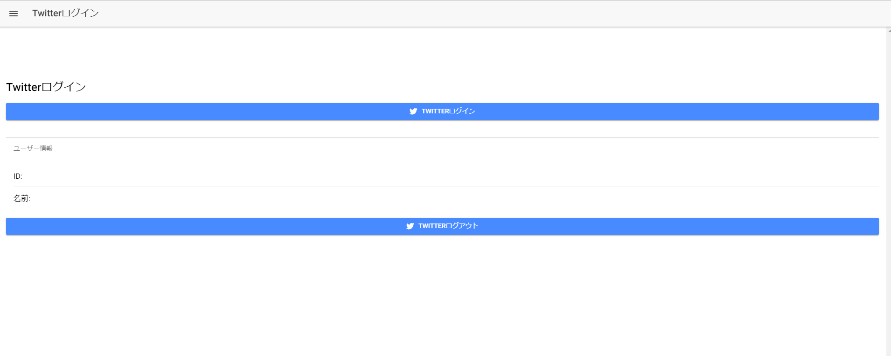The height and width of the screenshot is (356, 891).
Task: Click the bird icon on the TWITTERログイン button
Action: 413,112
